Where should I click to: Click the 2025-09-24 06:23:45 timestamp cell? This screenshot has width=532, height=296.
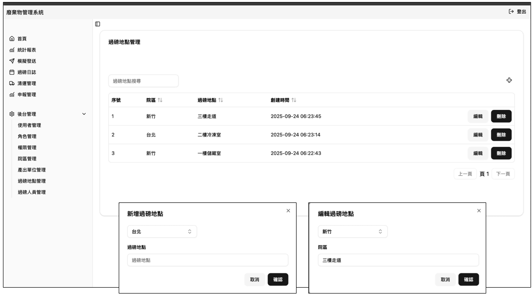(x=296, y=116)
